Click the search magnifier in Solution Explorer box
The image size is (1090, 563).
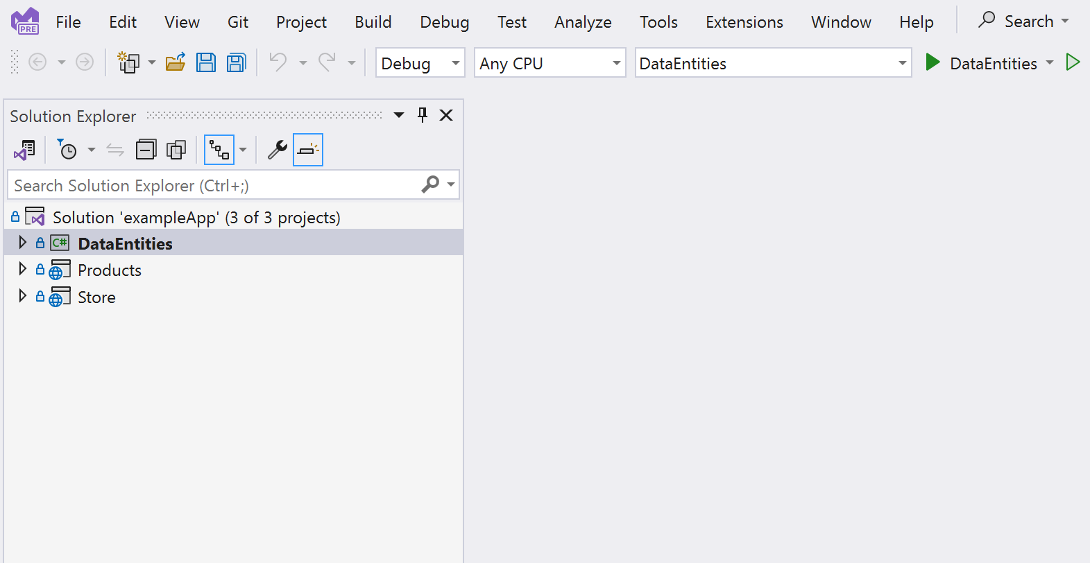(x=430, y=184)
